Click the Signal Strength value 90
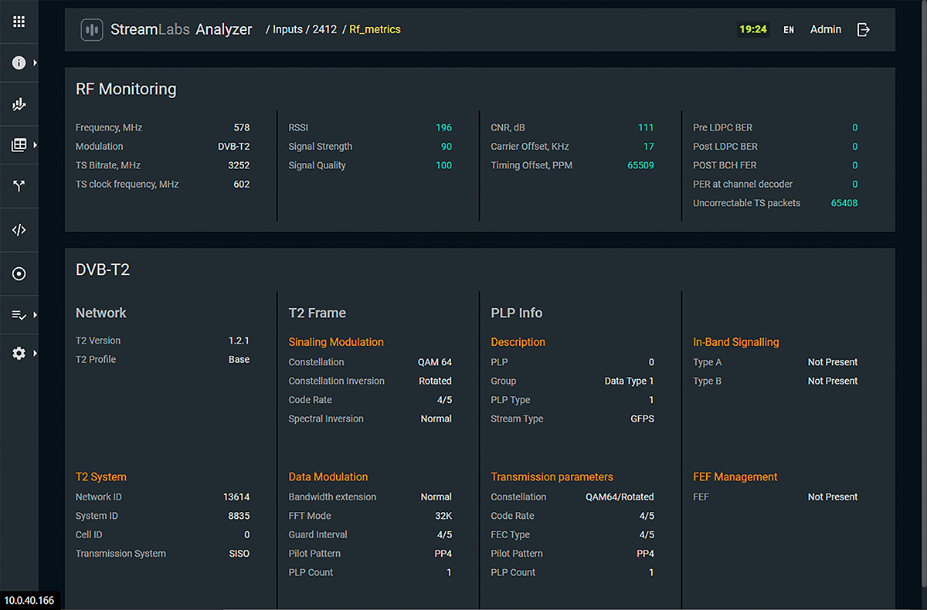Image resolution: width=927 pixels, height=610 pixels. click(x=447, y=146)
